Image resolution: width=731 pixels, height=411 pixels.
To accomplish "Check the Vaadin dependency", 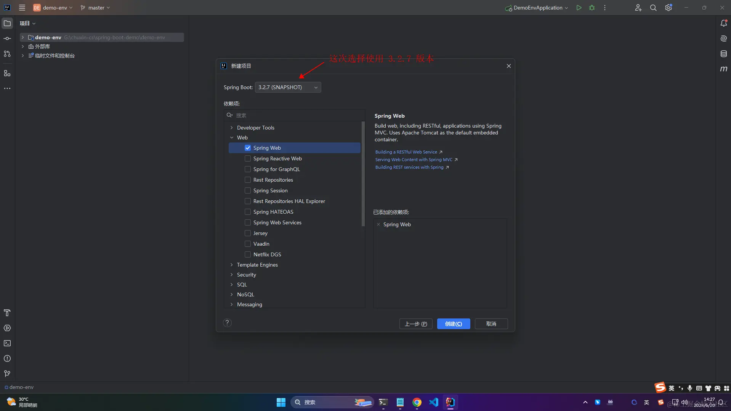I will (x=248, y=244).
